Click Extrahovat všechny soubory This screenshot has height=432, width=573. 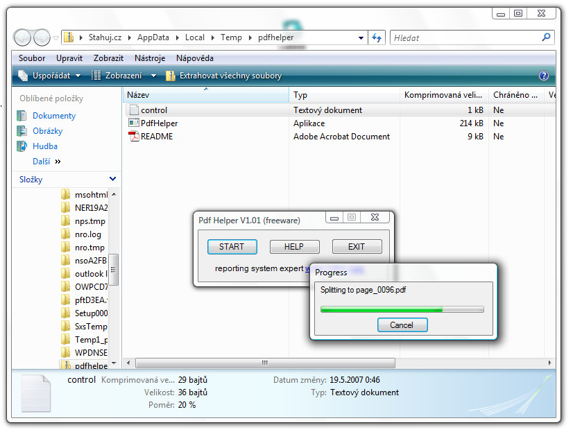coord(223,76)
